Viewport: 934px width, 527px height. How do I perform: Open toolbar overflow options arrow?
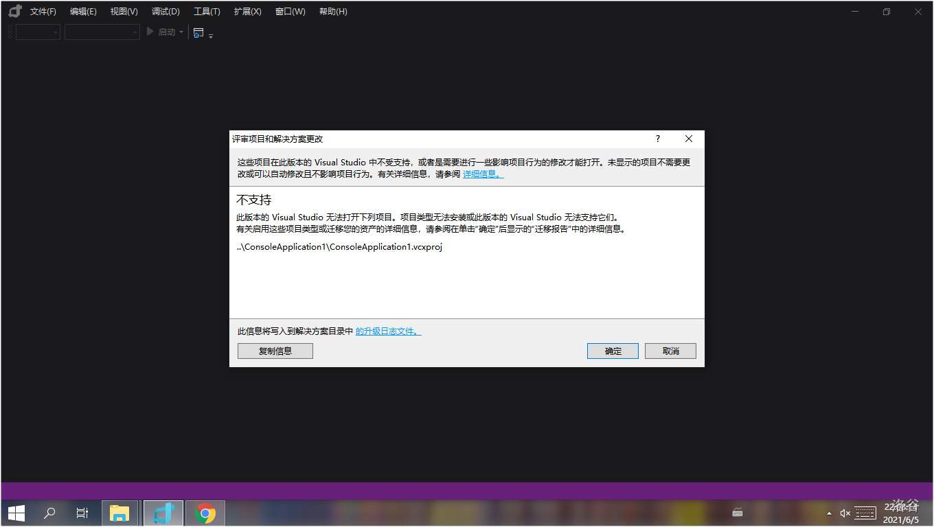click(211, 36)
